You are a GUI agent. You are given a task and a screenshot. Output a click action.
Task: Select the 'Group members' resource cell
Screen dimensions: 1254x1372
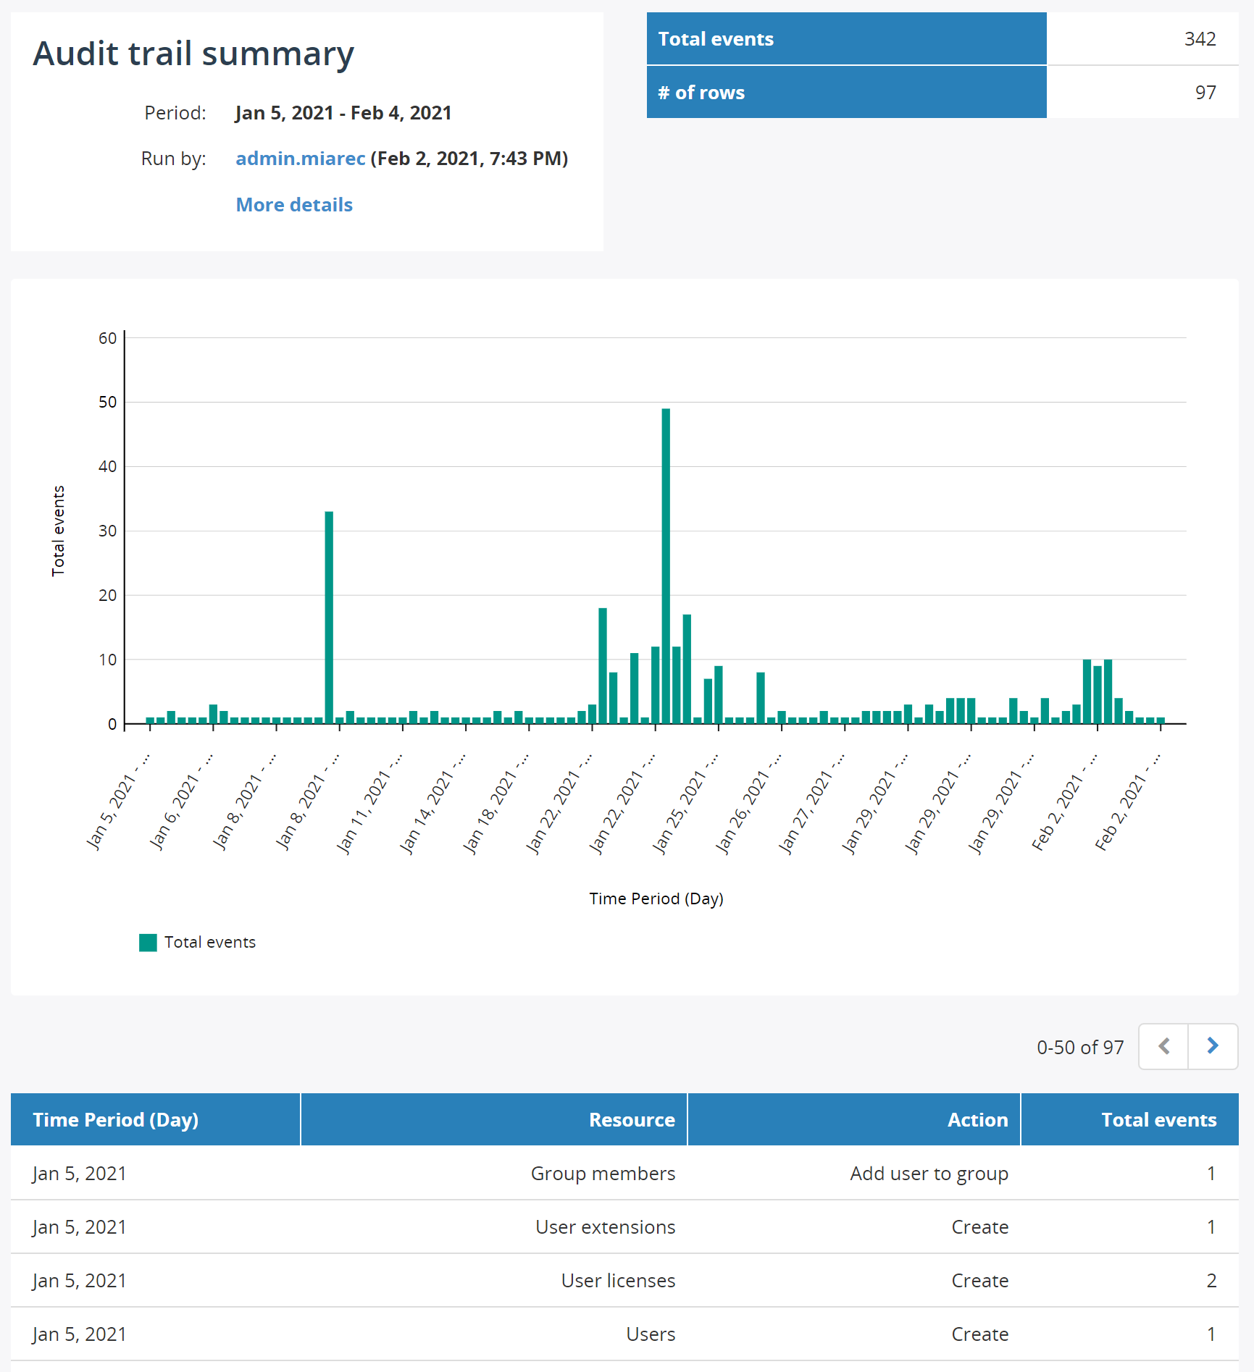click(603, 1173)
